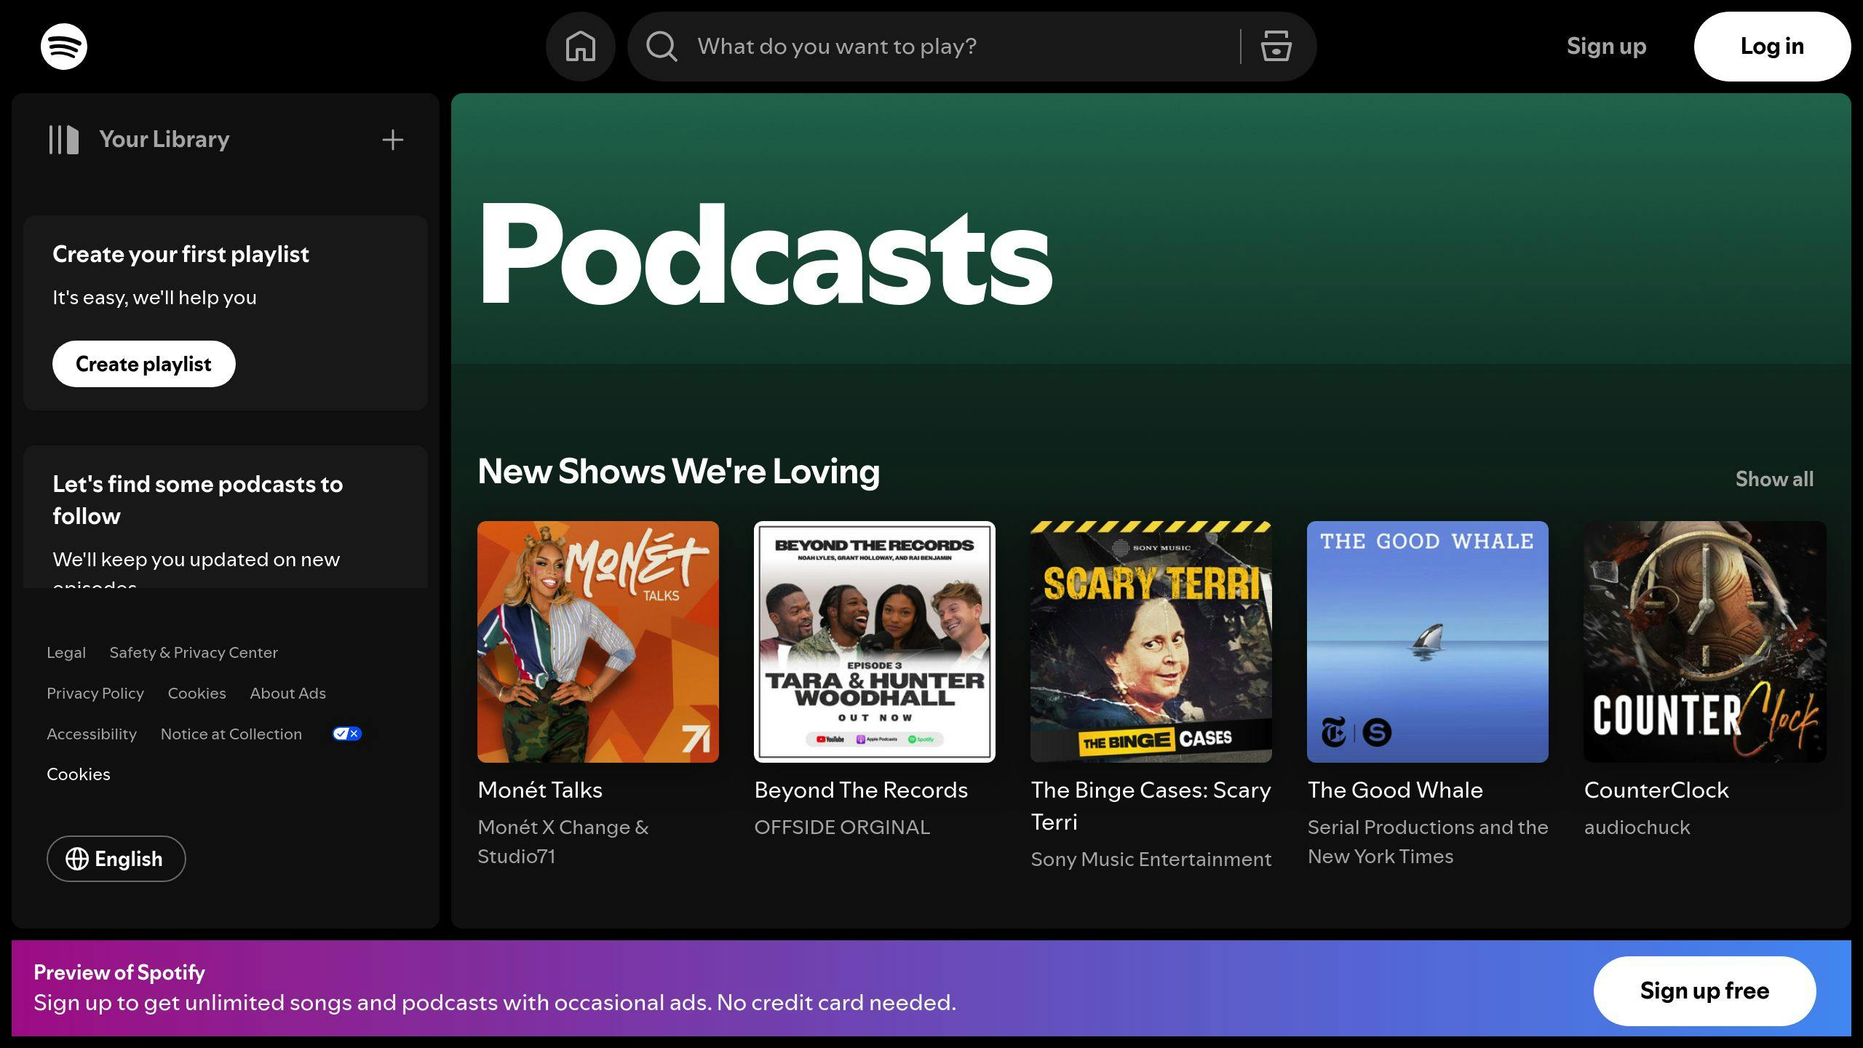Click the 'CounterClock' title
The height and width of the screenshot is (1048, 1863).
(1656, 790)
